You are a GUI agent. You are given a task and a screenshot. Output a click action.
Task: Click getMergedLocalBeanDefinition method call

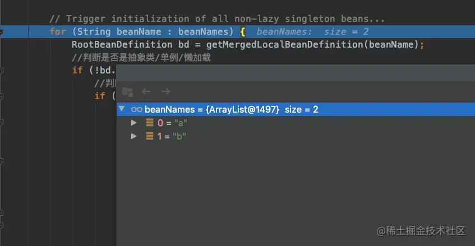(x=284, y=45)
